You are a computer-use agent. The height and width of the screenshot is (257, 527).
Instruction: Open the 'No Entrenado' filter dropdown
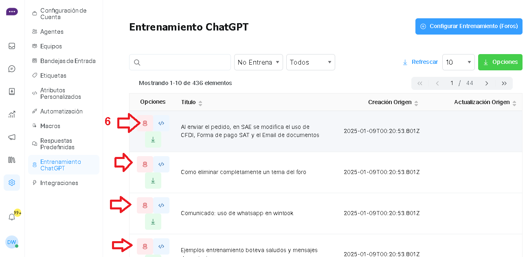point(258,62)
